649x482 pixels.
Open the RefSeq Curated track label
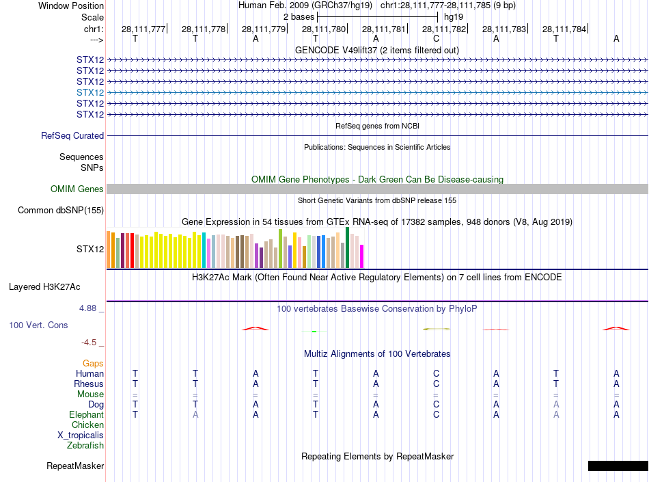tap(72, 136)
